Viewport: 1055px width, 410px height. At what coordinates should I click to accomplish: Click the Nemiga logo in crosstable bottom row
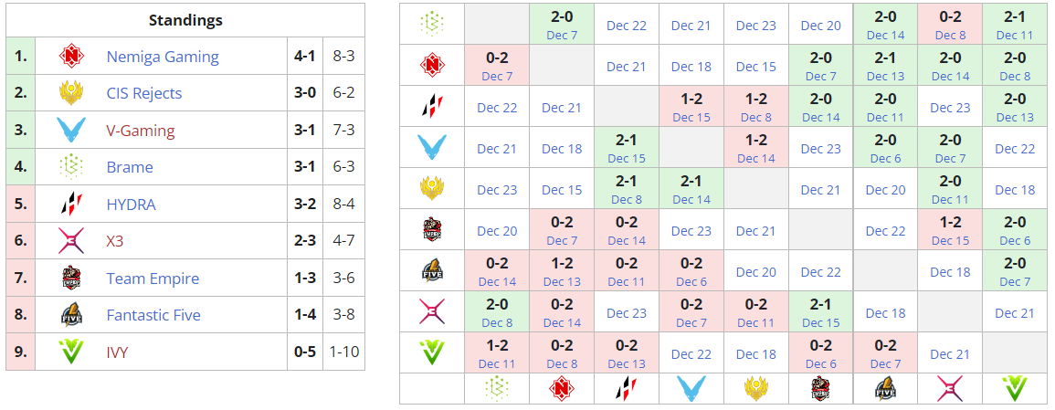[562, 388]
